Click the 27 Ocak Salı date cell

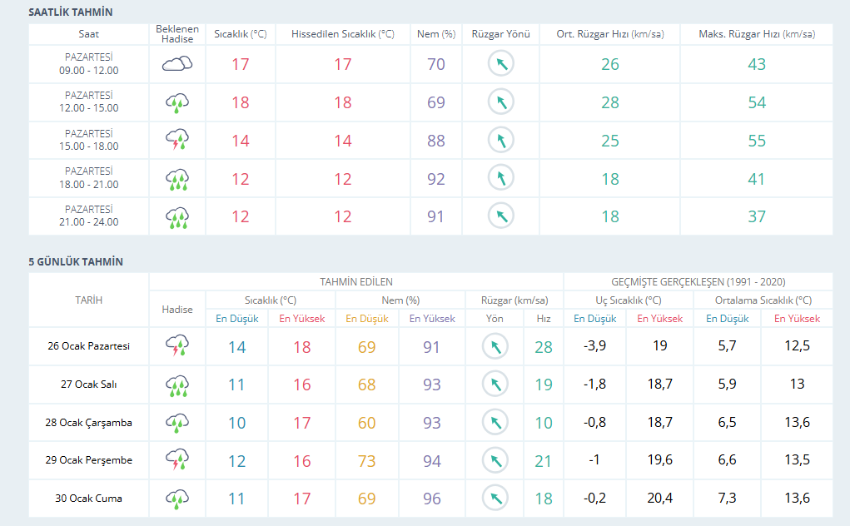(x=89, y=385)
